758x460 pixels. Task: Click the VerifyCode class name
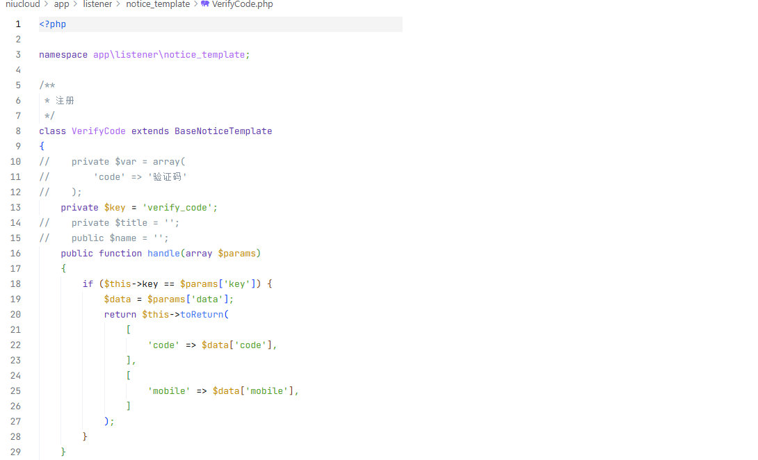pos(99,131)
